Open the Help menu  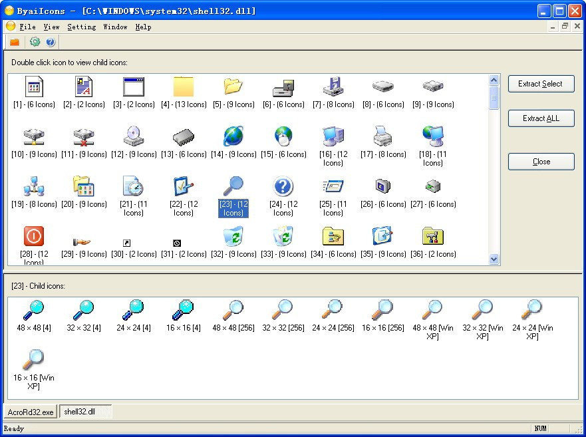coord(143,27)
